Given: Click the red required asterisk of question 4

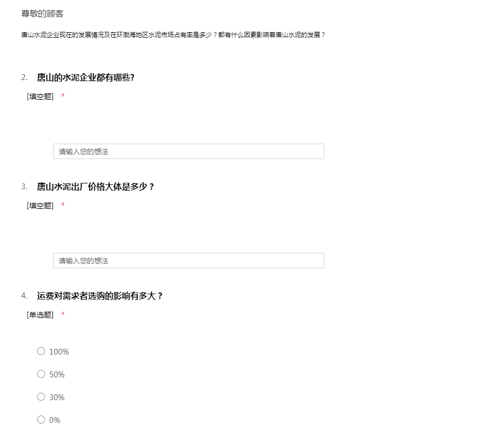Looking at the screenshot, I should (63, 314).
